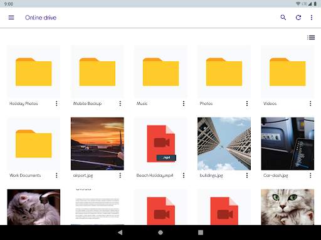The width and height of the screenshot is (321, 240).
Task: Open the Photos folder
Action: point(224,72)
